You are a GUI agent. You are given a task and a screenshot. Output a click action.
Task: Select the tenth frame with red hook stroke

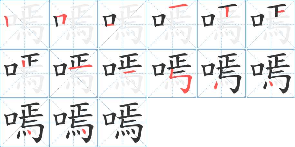coord(172,73)
